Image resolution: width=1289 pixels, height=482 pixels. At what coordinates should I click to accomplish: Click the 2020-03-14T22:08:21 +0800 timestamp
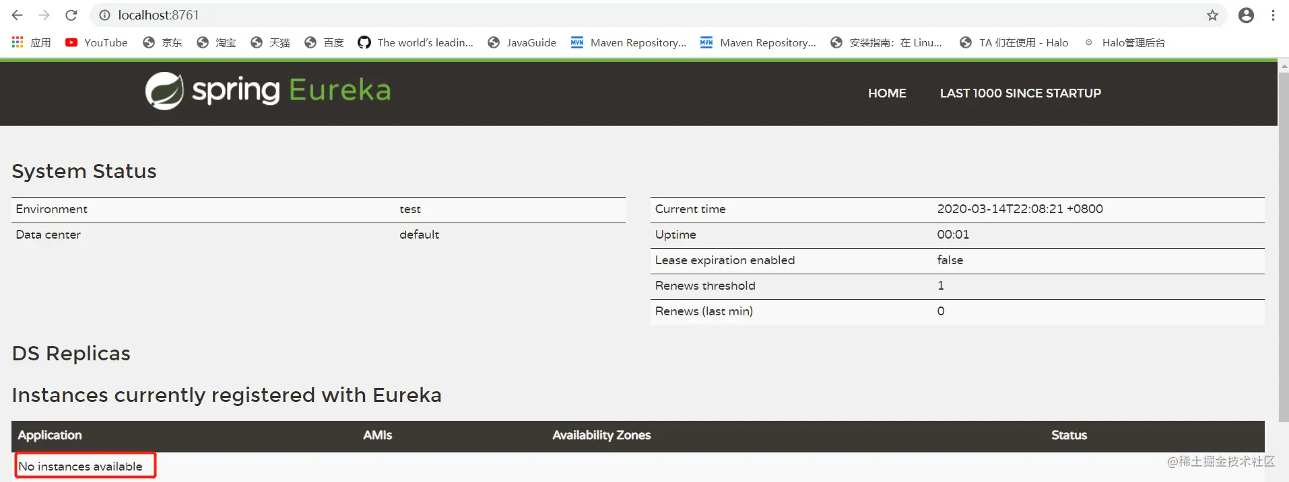[x=1020, y=209]
